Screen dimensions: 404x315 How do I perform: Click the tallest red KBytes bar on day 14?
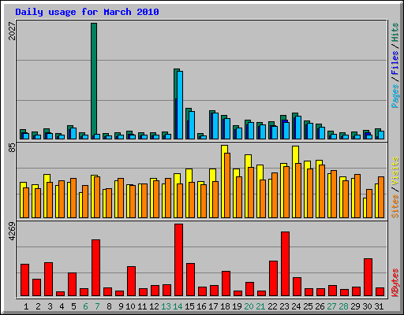178,260
